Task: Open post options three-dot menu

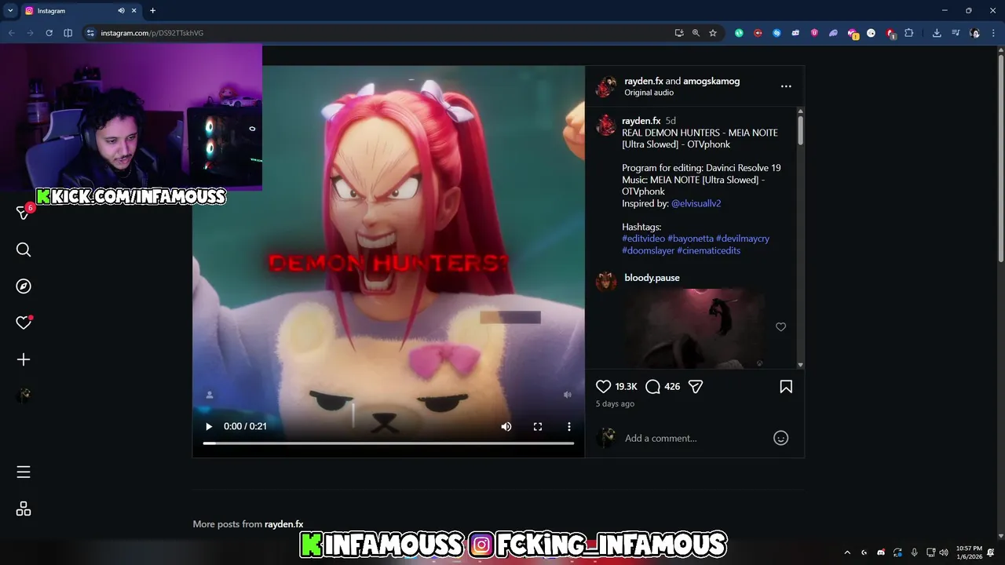Action: [786, 86]
